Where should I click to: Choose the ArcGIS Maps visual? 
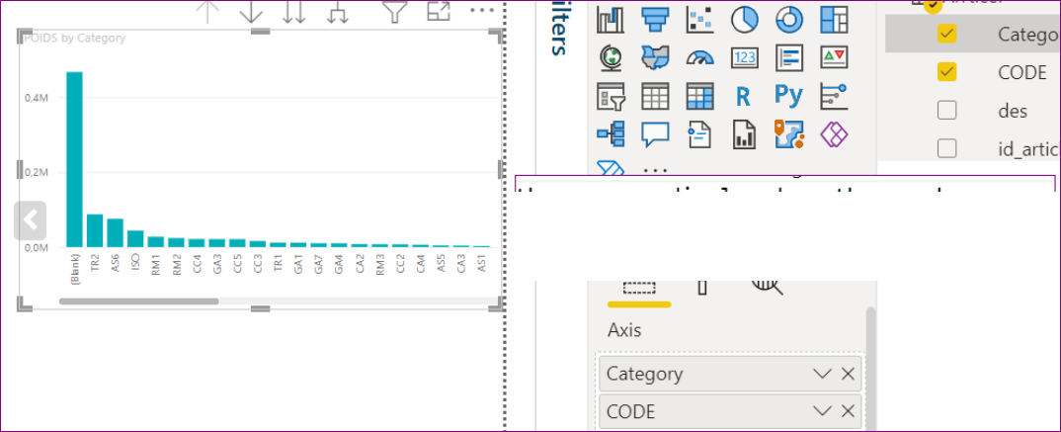(x=788, y=134)
